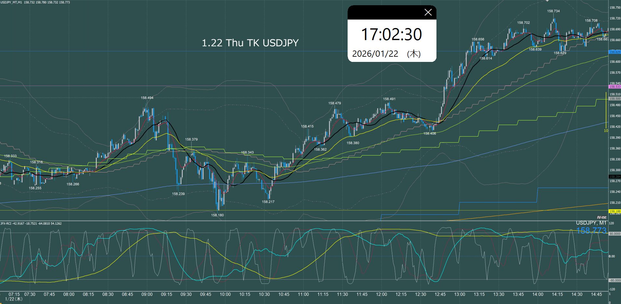This screenshot has width=621, height=304.
Task: Select the 158.180 low price marker
Action: point(217,215)
